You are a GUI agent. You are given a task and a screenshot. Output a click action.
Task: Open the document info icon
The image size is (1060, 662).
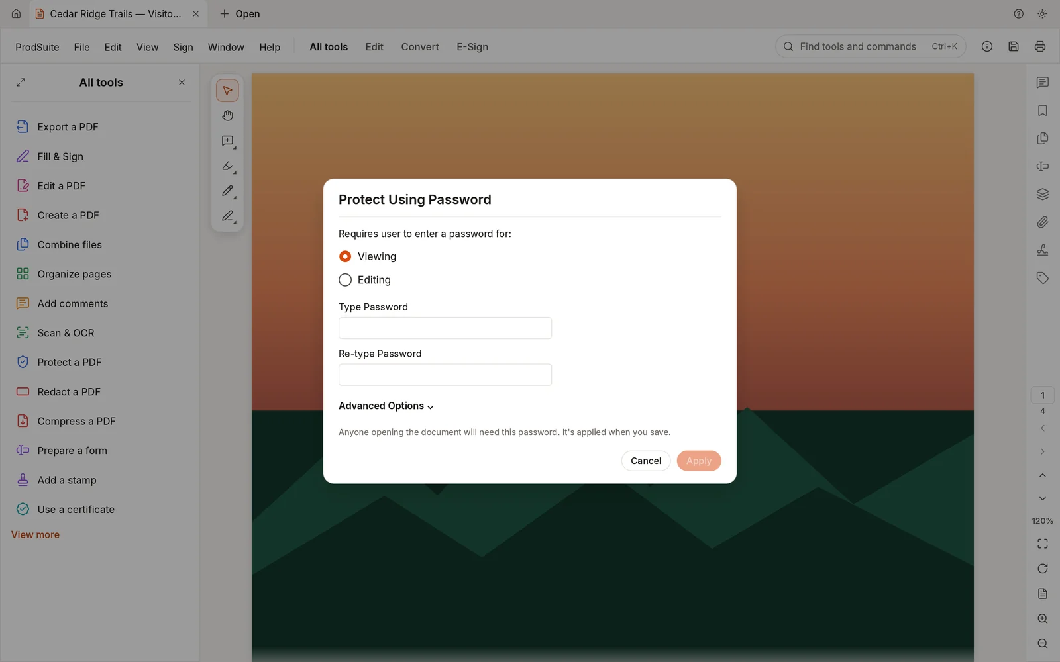(x=987, y=46)
